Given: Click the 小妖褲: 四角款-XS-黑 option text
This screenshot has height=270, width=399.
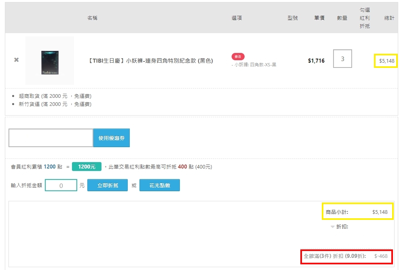Looking at the screenshot, I should tap(255, 65).
